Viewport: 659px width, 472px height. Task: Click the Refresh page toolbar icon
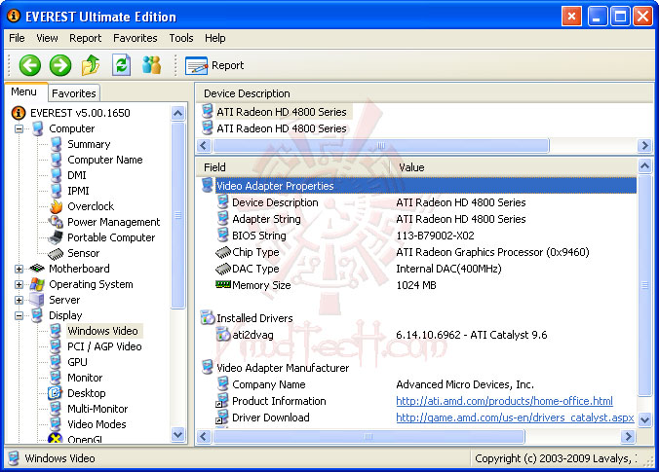(121, 65)
